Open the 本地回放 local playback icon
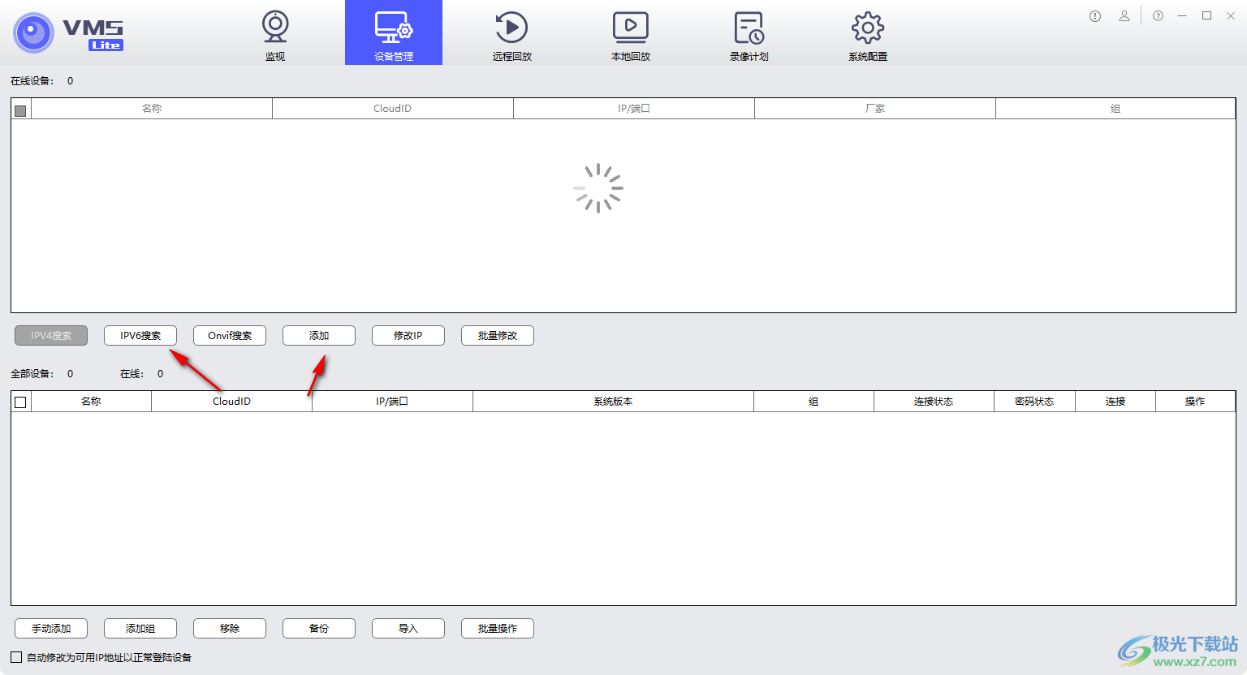 pos(630,28)
